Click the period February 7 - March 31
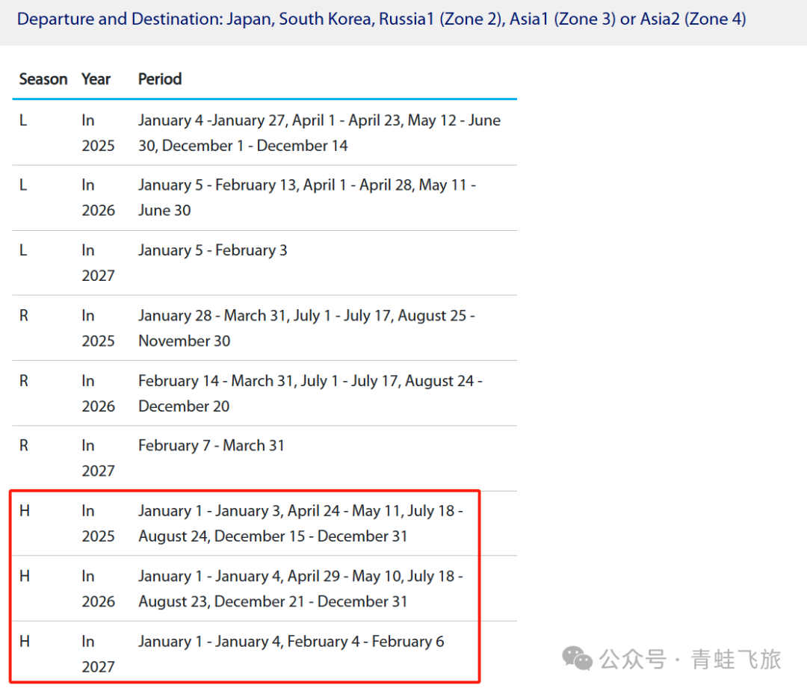This screenshot has width=807, height=691. pyautogui.click(x=211, y=445)
